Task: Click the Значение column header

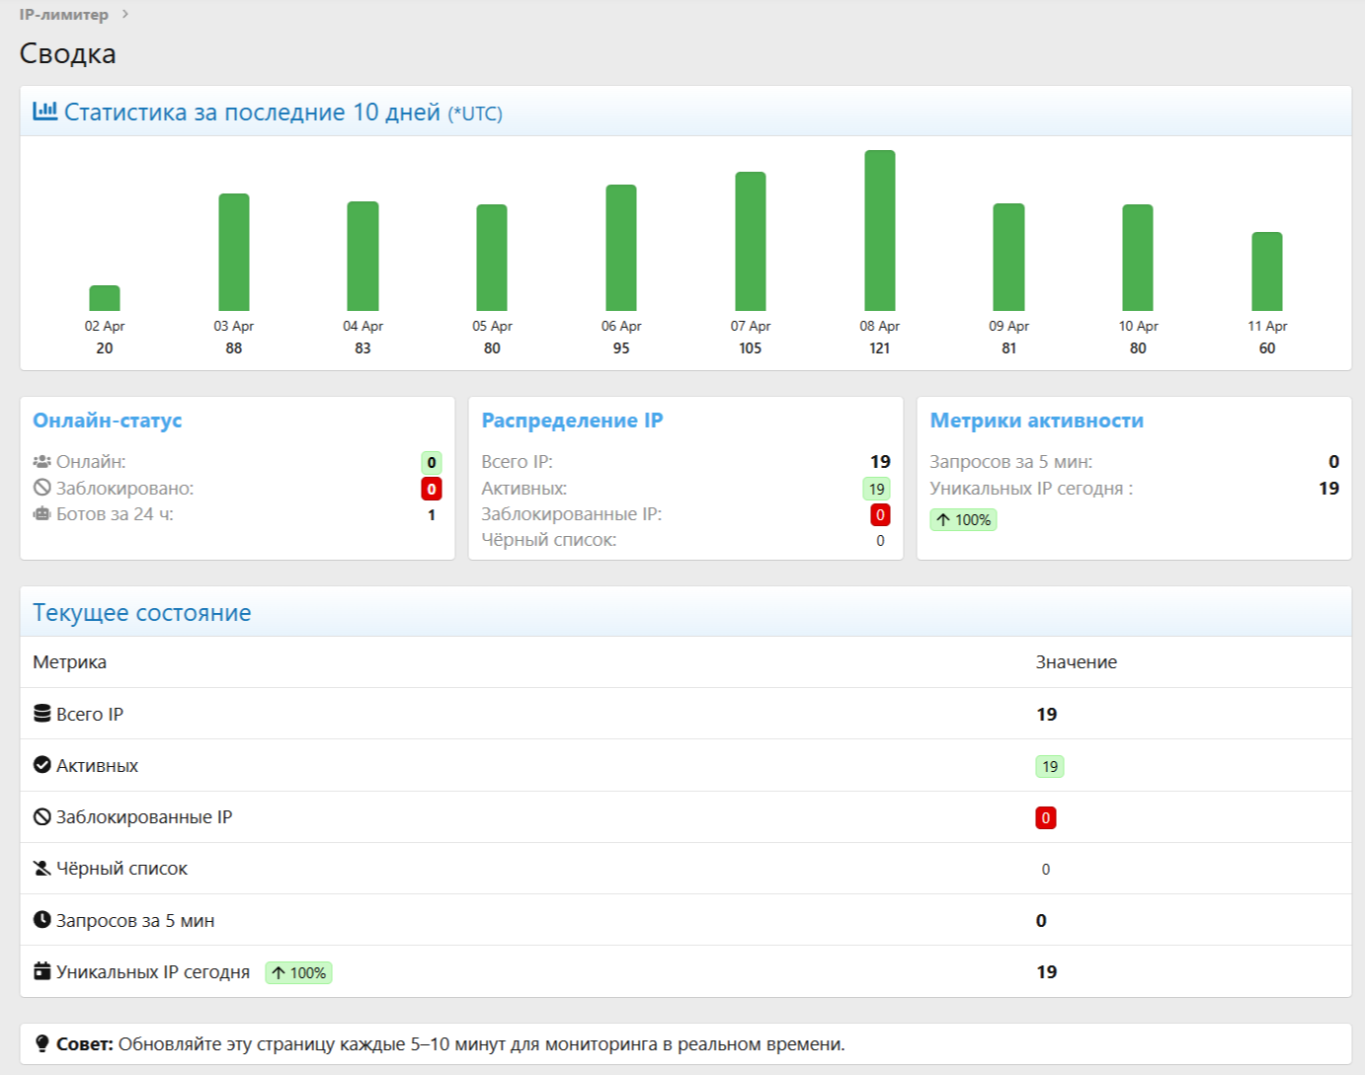Action: pyautogui.click(x=1077, y=662)
